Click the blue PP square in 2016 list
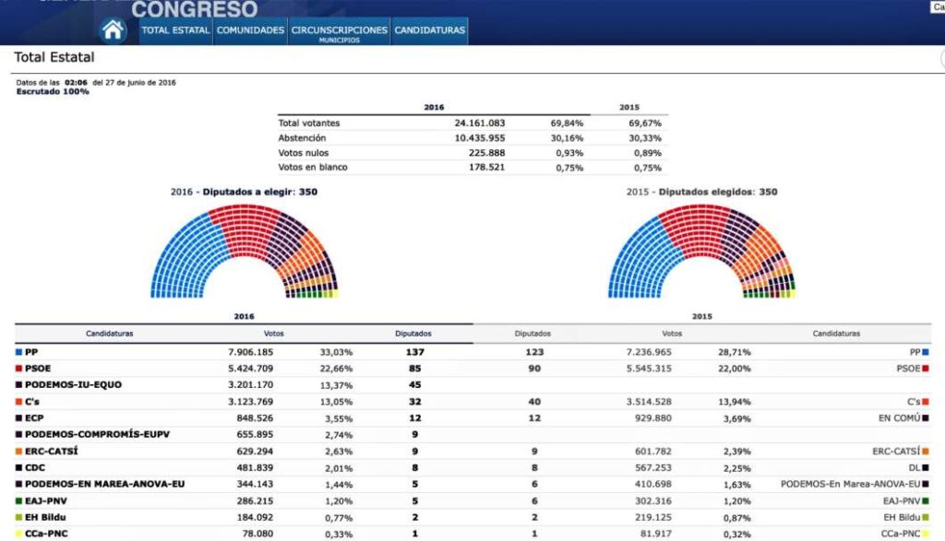 click(x=18, y=352)
